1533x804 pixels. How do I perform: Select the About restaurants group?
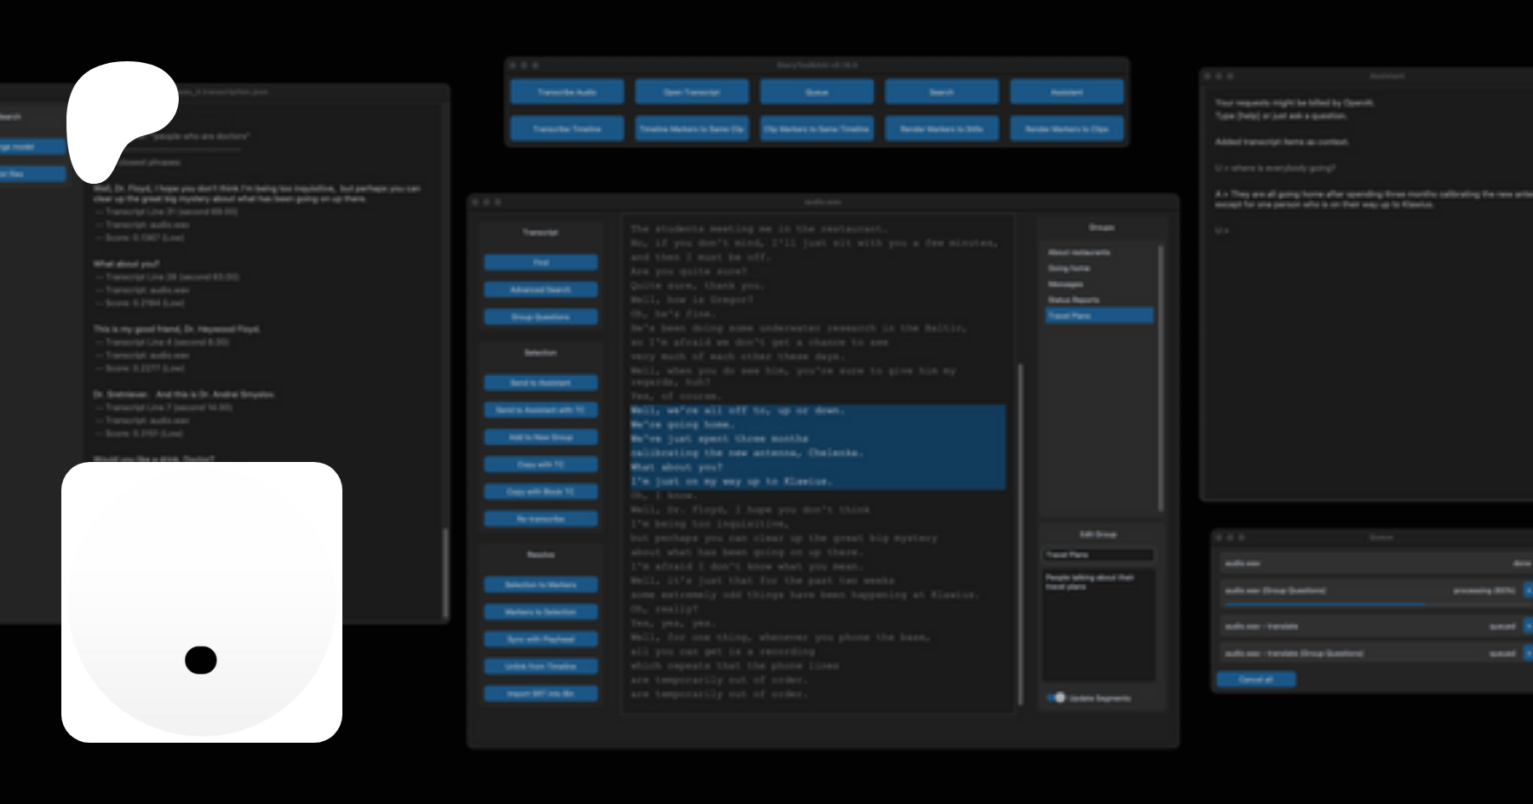point(1079,253)
